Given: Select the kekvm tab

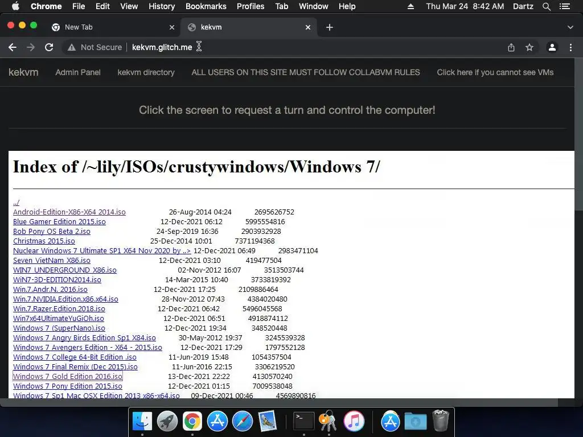Looking at the screenshot, I should coord(248,27).
